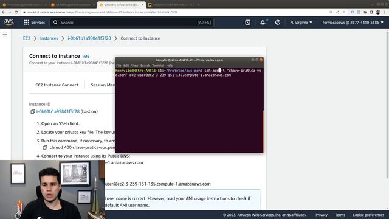Viewport: 389px width, 219px height.
Task: Open the browser side panel icon
Action: point(371,12)
